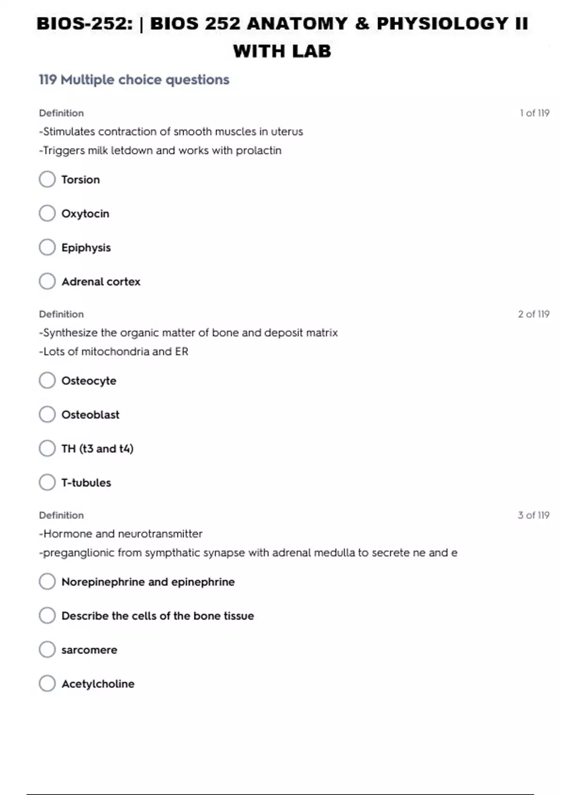Pick the Adrenal cortex option

click(47, 282)
